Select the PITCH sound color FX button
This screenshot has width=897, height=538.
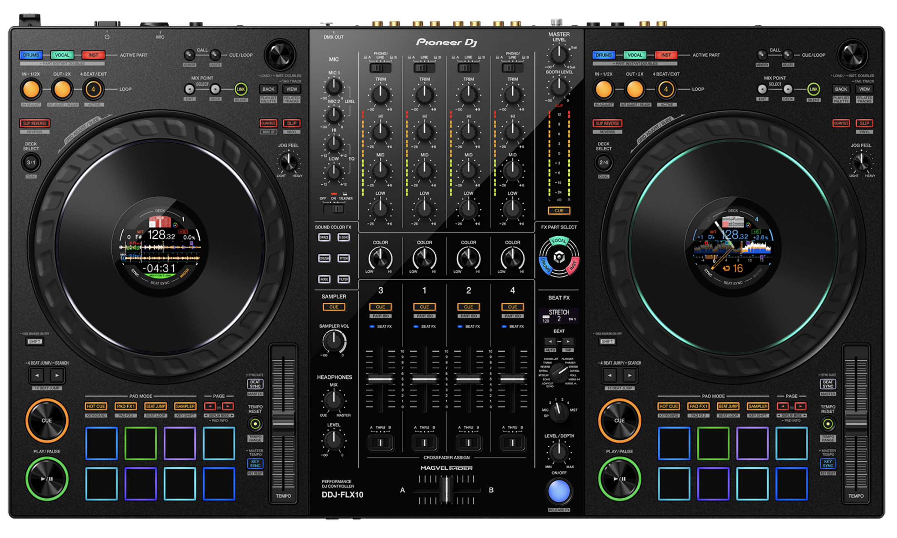344,258
